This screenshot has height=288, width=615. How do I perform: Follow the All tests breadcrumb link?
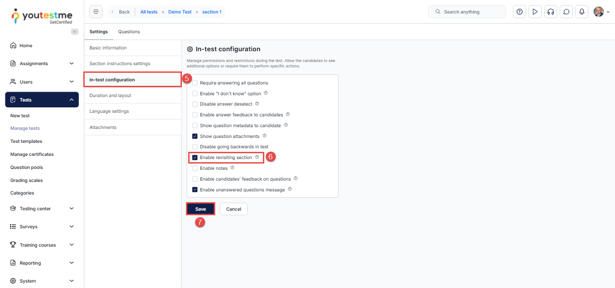149,12
